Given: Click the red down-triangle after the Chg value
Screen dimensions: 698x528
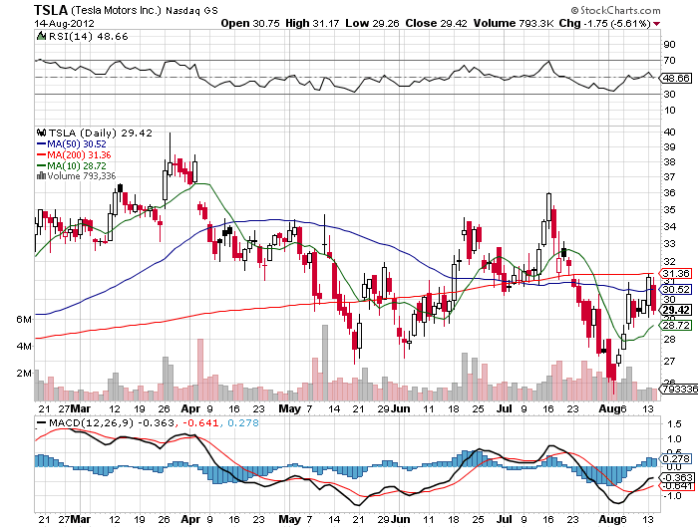Looking at the screenshot, I should [657, 24].
